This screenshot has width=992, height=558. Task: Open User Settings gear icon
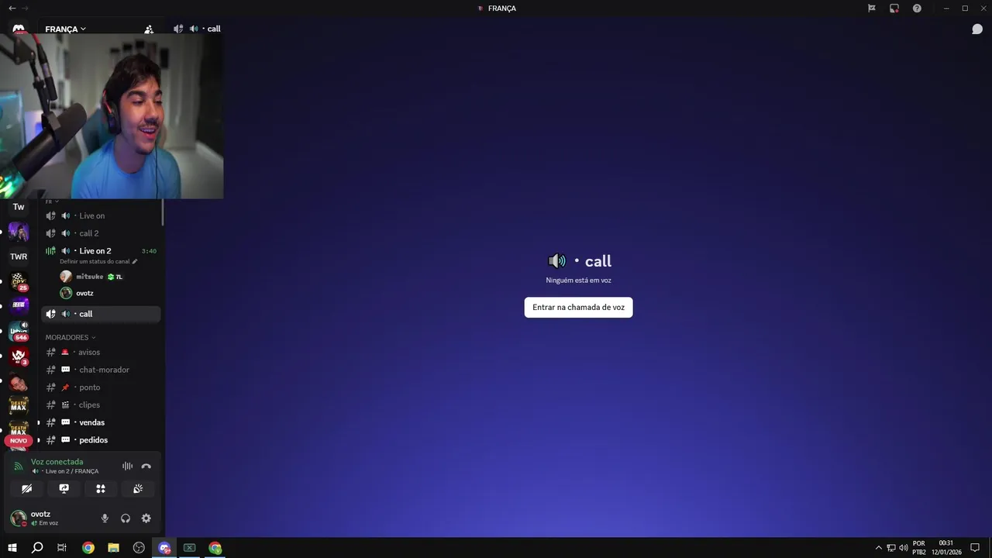pyautogui.click(x=146, y=518)
